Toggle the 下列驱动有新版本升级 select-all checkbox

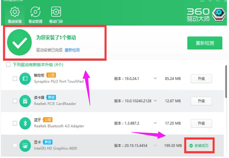click(x=8, y=65)
